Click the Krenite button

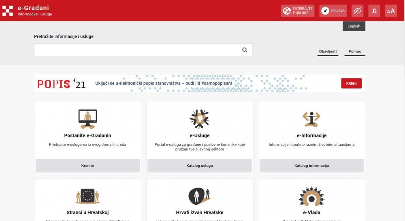(87, 165)
